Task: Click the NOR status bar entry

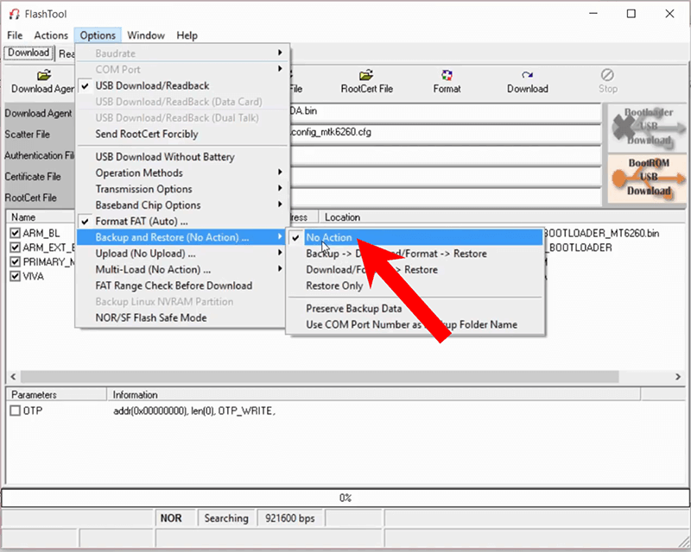Action: click(x=175, y=518)
